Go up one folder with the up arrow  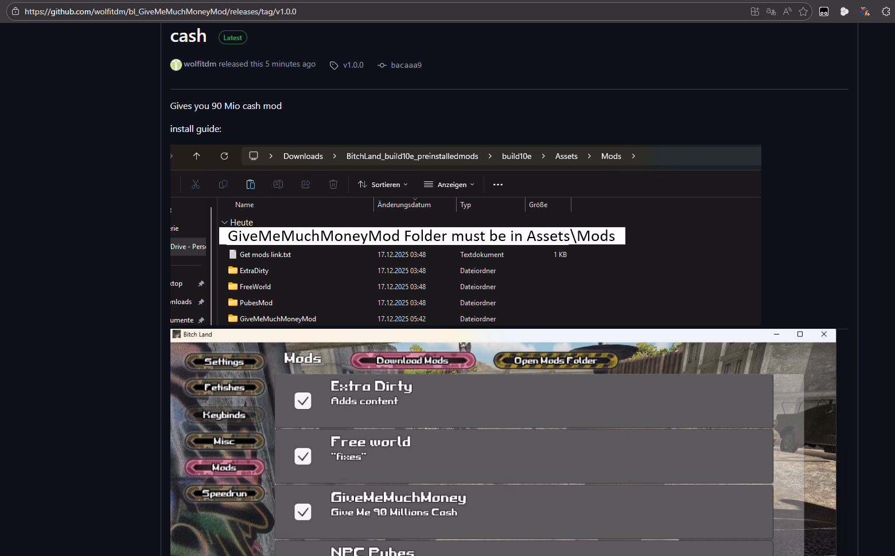point(197,156)
